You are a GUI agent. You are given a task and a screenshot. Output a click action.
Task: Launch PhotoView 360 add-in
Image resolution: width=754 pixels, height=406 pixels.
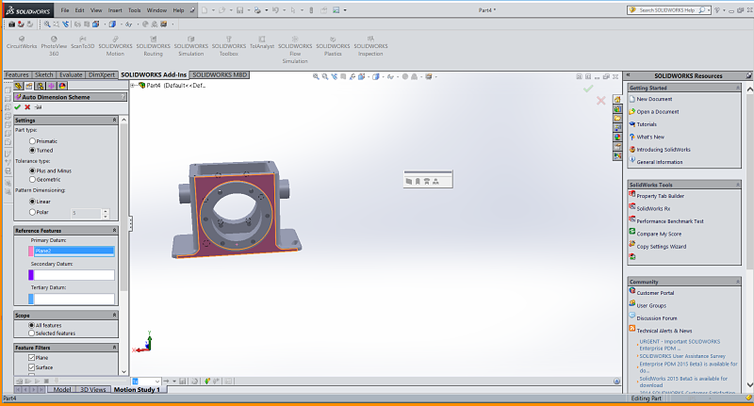(54, 45)
